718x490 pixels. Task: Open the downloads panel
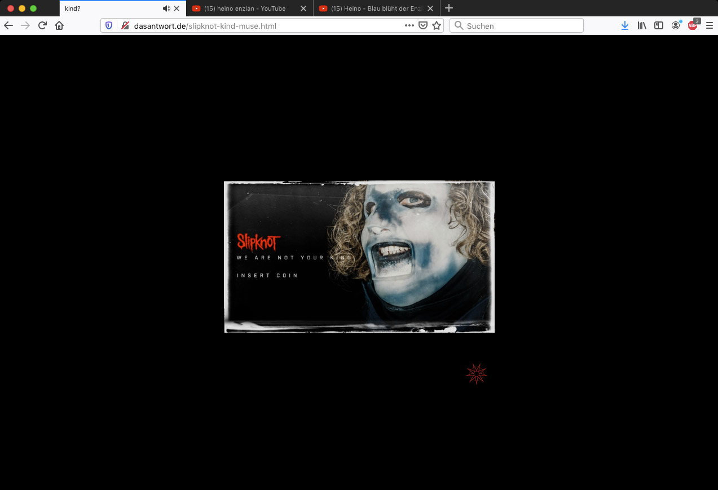[x=625, y=25]
